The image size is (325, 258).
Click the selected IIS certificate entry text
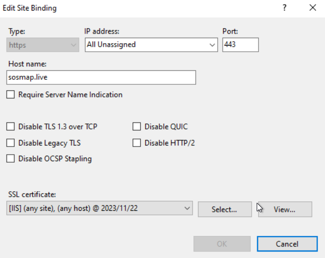point(73,208)
